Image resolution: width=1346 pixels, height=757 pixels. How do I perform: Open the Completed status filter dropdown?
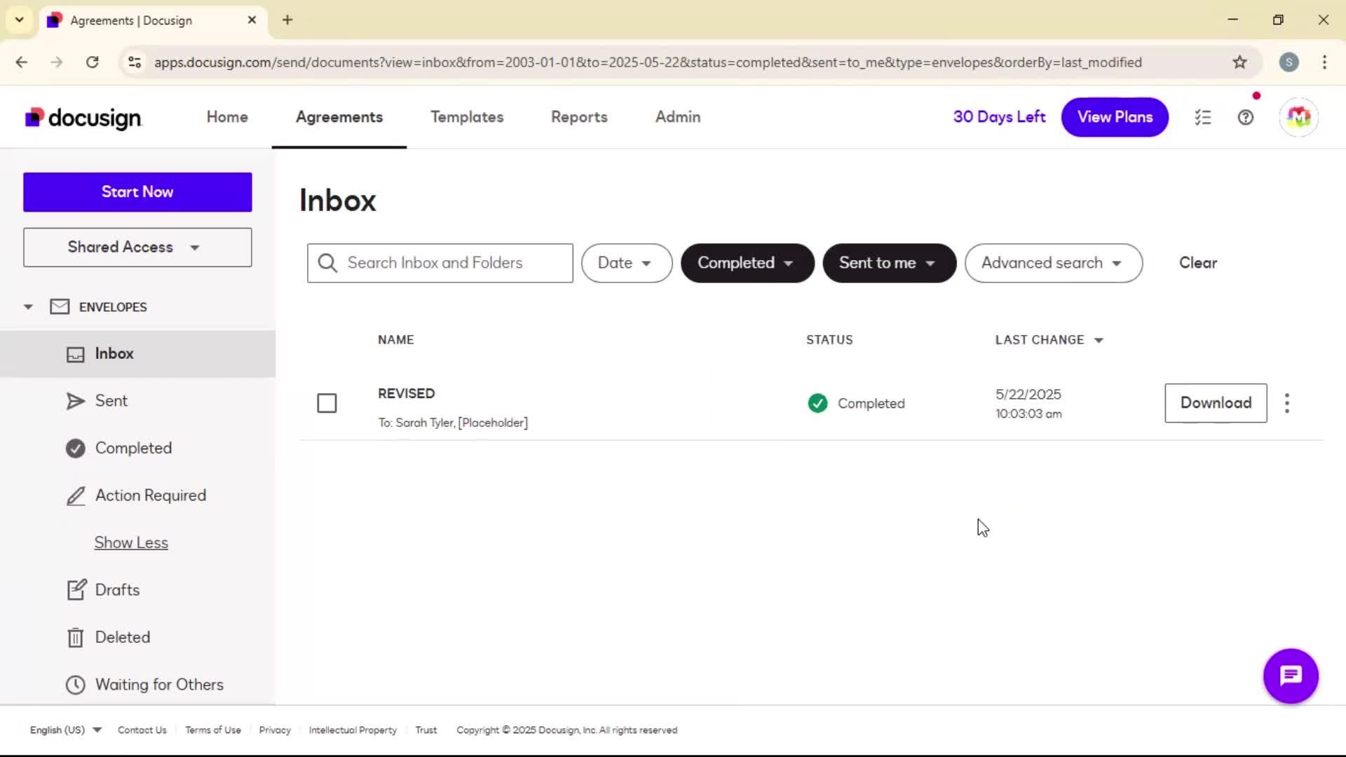(747, 263)
